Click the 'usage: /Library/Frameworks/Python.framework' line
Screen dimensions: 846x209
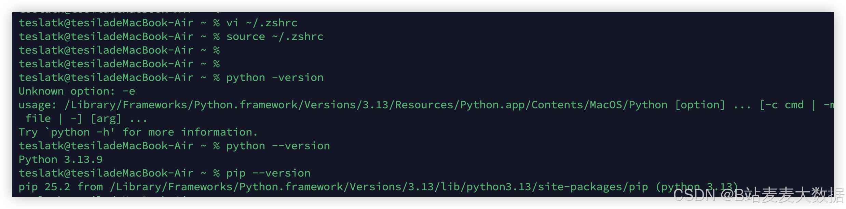pyautogui.click(x=426, y=105)
